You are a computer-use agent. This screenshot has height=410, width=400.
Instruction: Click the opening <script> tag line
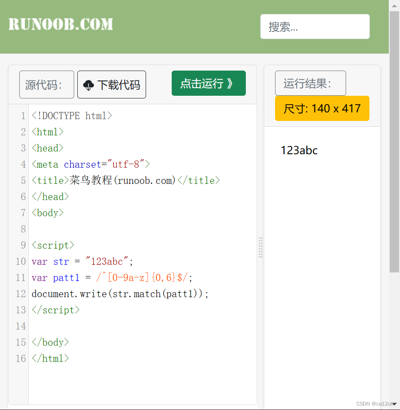(53, 245)
